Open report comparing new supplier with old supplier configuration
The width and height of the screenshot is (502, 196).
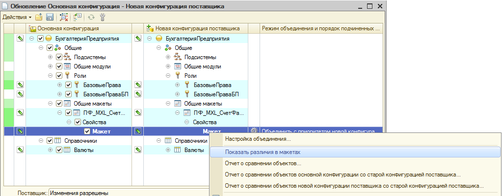click(x=354, y=185)
